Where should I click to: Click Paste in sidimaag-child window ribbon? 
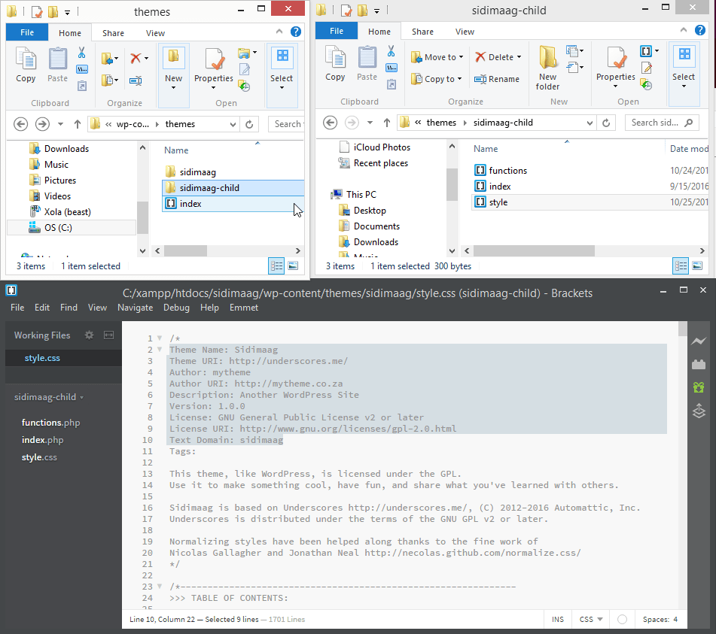click(367, 64)
